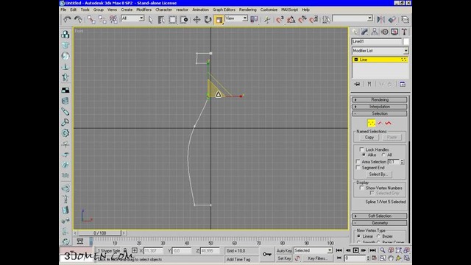Click the Auto Key button
The image size is (471, 265).
[284, 250]
